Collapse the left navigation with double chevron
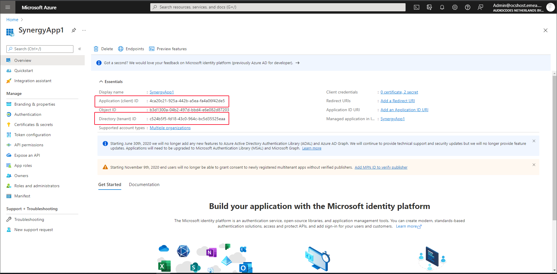The width and height of the screenshot is (557, 274). (x=80, y=49)
